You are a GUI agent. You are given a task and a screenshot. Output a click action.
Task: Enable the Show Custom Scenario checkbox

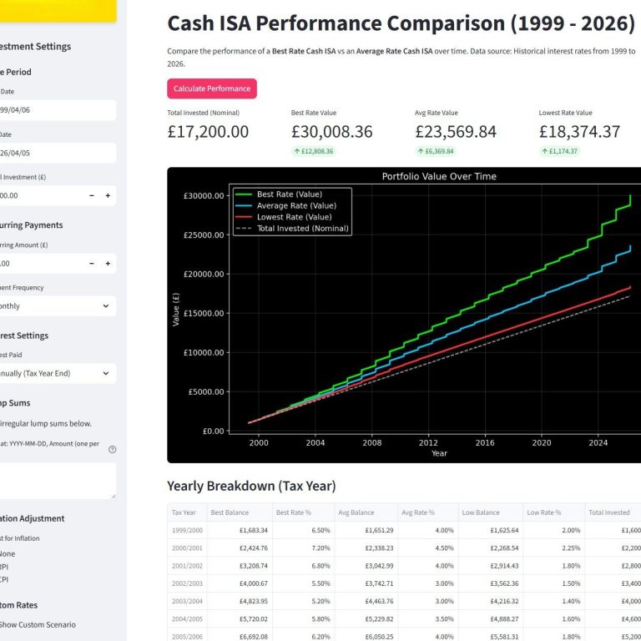[x=7, y=624]
